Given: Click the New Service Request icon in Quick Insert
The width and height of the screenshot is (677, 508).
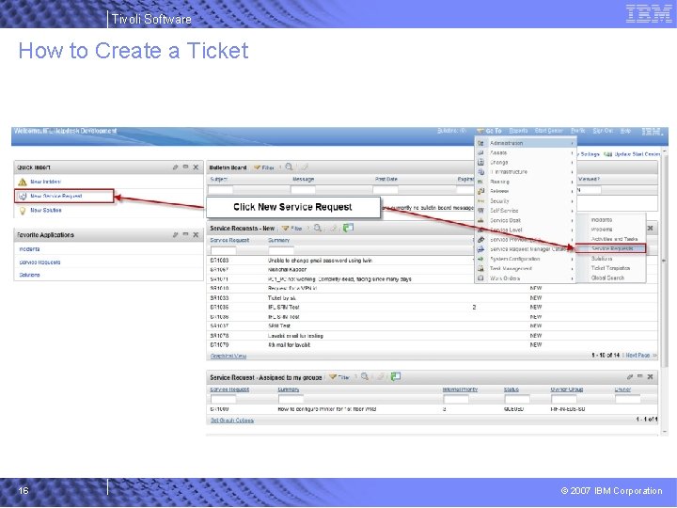Looking at the screenshot, I should (23, 196).
